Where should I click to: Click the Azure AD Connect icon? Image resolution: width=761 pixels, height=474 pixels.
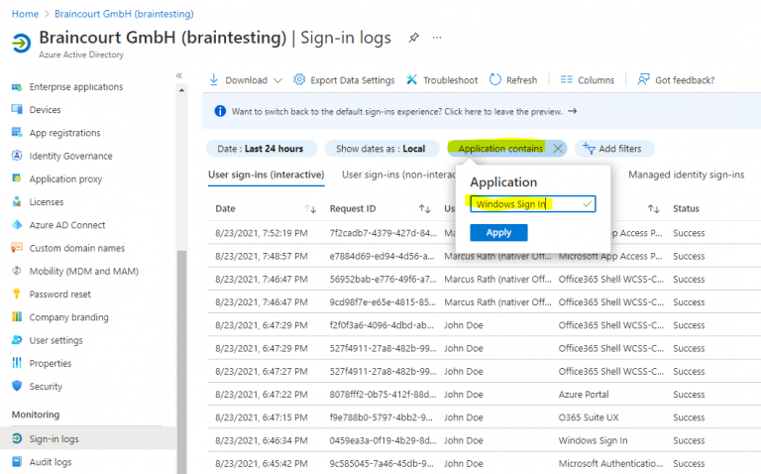click(17, 224)
